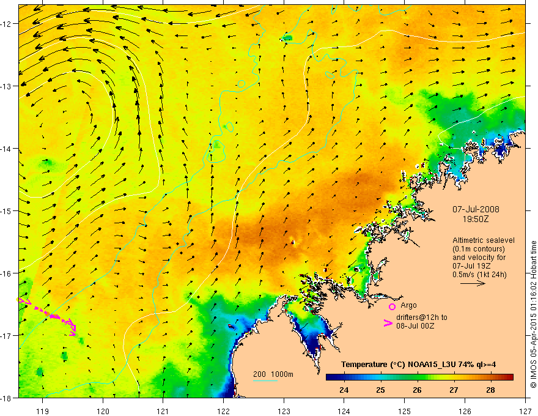Click latitude axis label -13
Image resolution: width=538 pixels, height=416 pixels.
6,86
